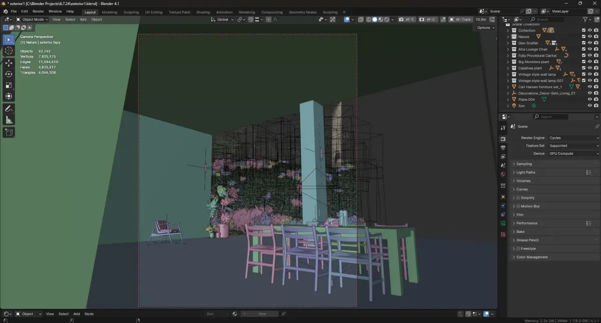This screenshot has width=601, height=323.
Task: Disable Plane.004 in renders
Action: click(x=596, y=99)
